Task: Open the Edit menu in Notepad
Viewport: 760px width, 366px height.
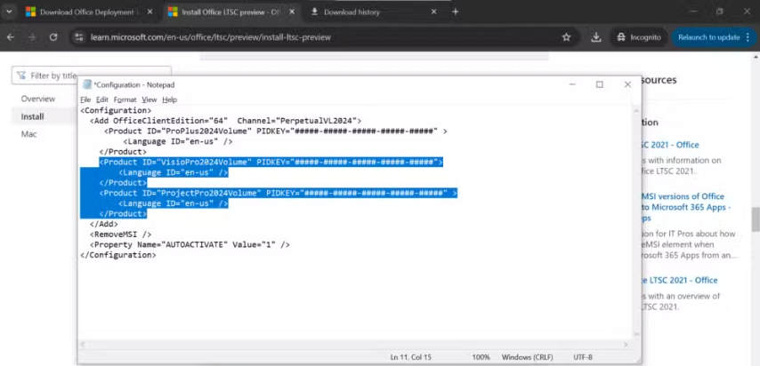Action: (101, 99)
